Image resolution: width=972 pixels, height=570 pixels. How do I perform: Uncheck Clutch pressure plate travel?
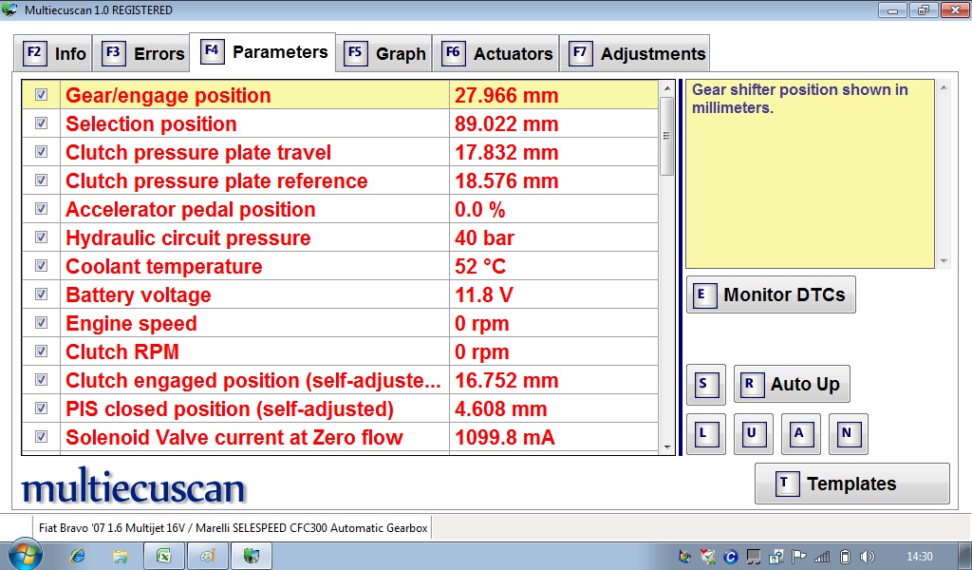click(41, 152)
